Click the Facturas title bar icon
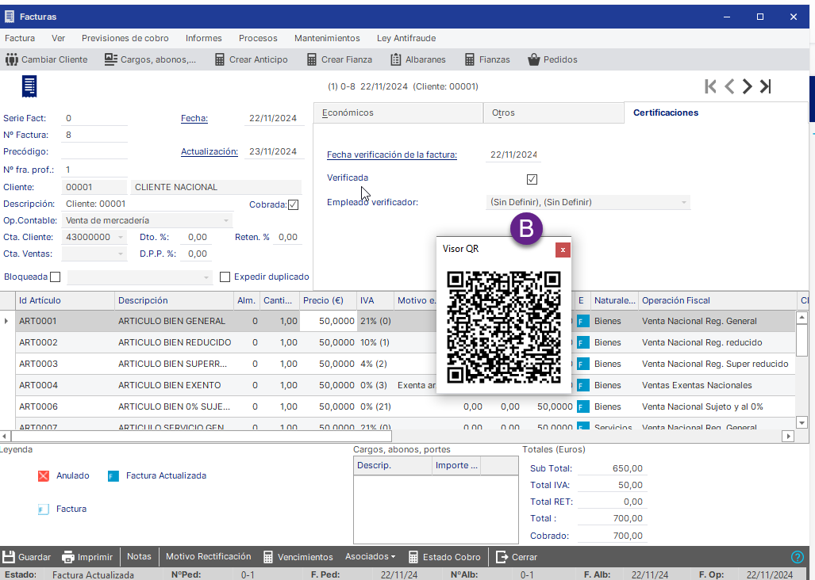The height and width of the screenshot is (580, 815). [x=10, y=17]
